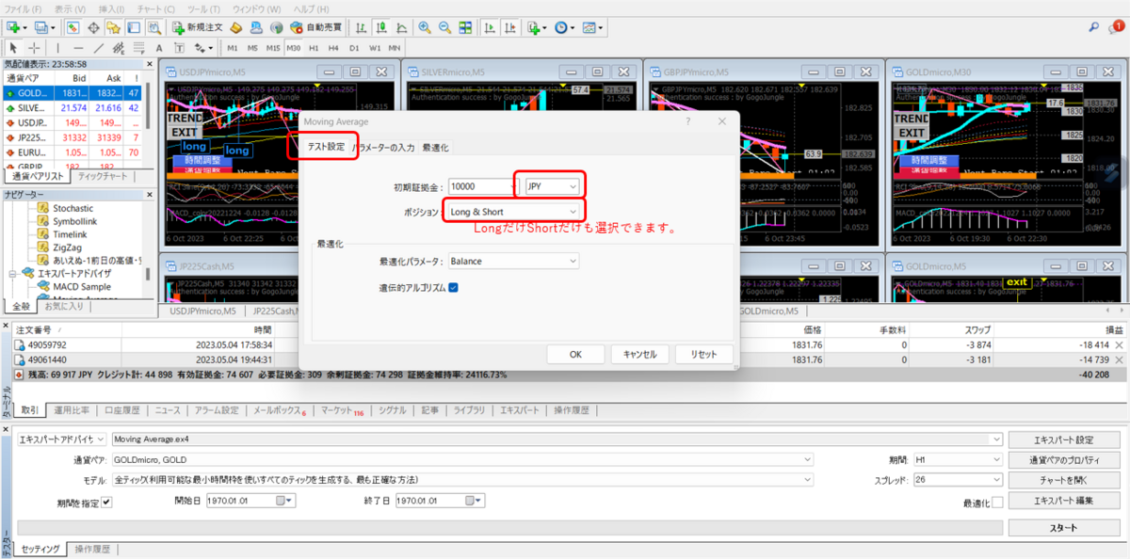Select the cursor arrow tool
This screenshot has width=1130, height=559.
pyautogui.click(x=13, y=47)
